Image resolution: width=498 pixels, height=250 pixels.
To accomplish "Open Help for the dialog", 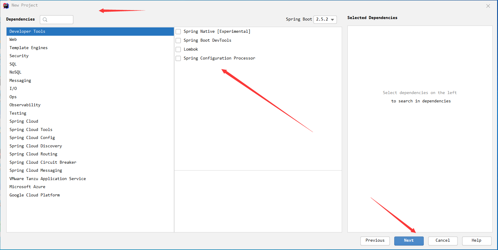I will click(x=476, y=240).
